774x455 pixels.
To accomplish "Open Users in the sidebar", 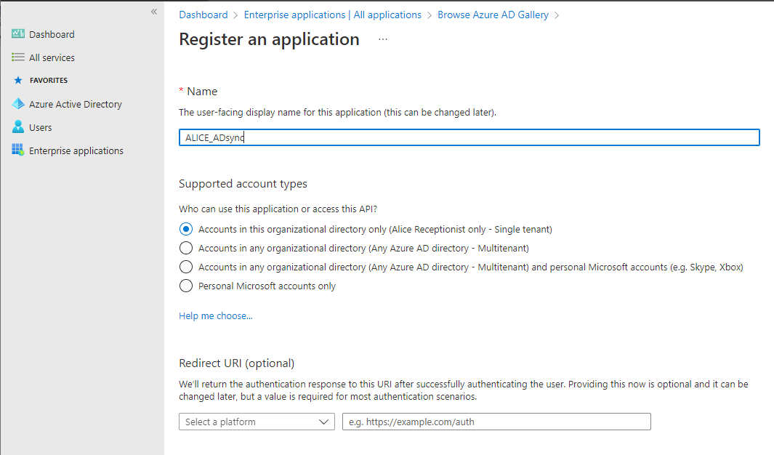I will tap(41, 127).
